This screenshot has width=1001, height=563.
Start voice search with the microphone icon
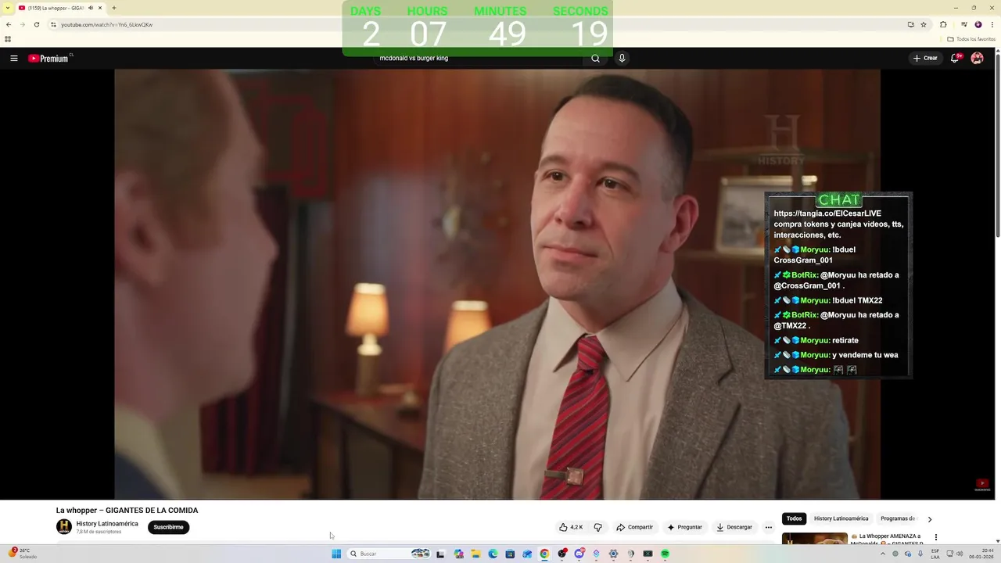coord(622,58)
